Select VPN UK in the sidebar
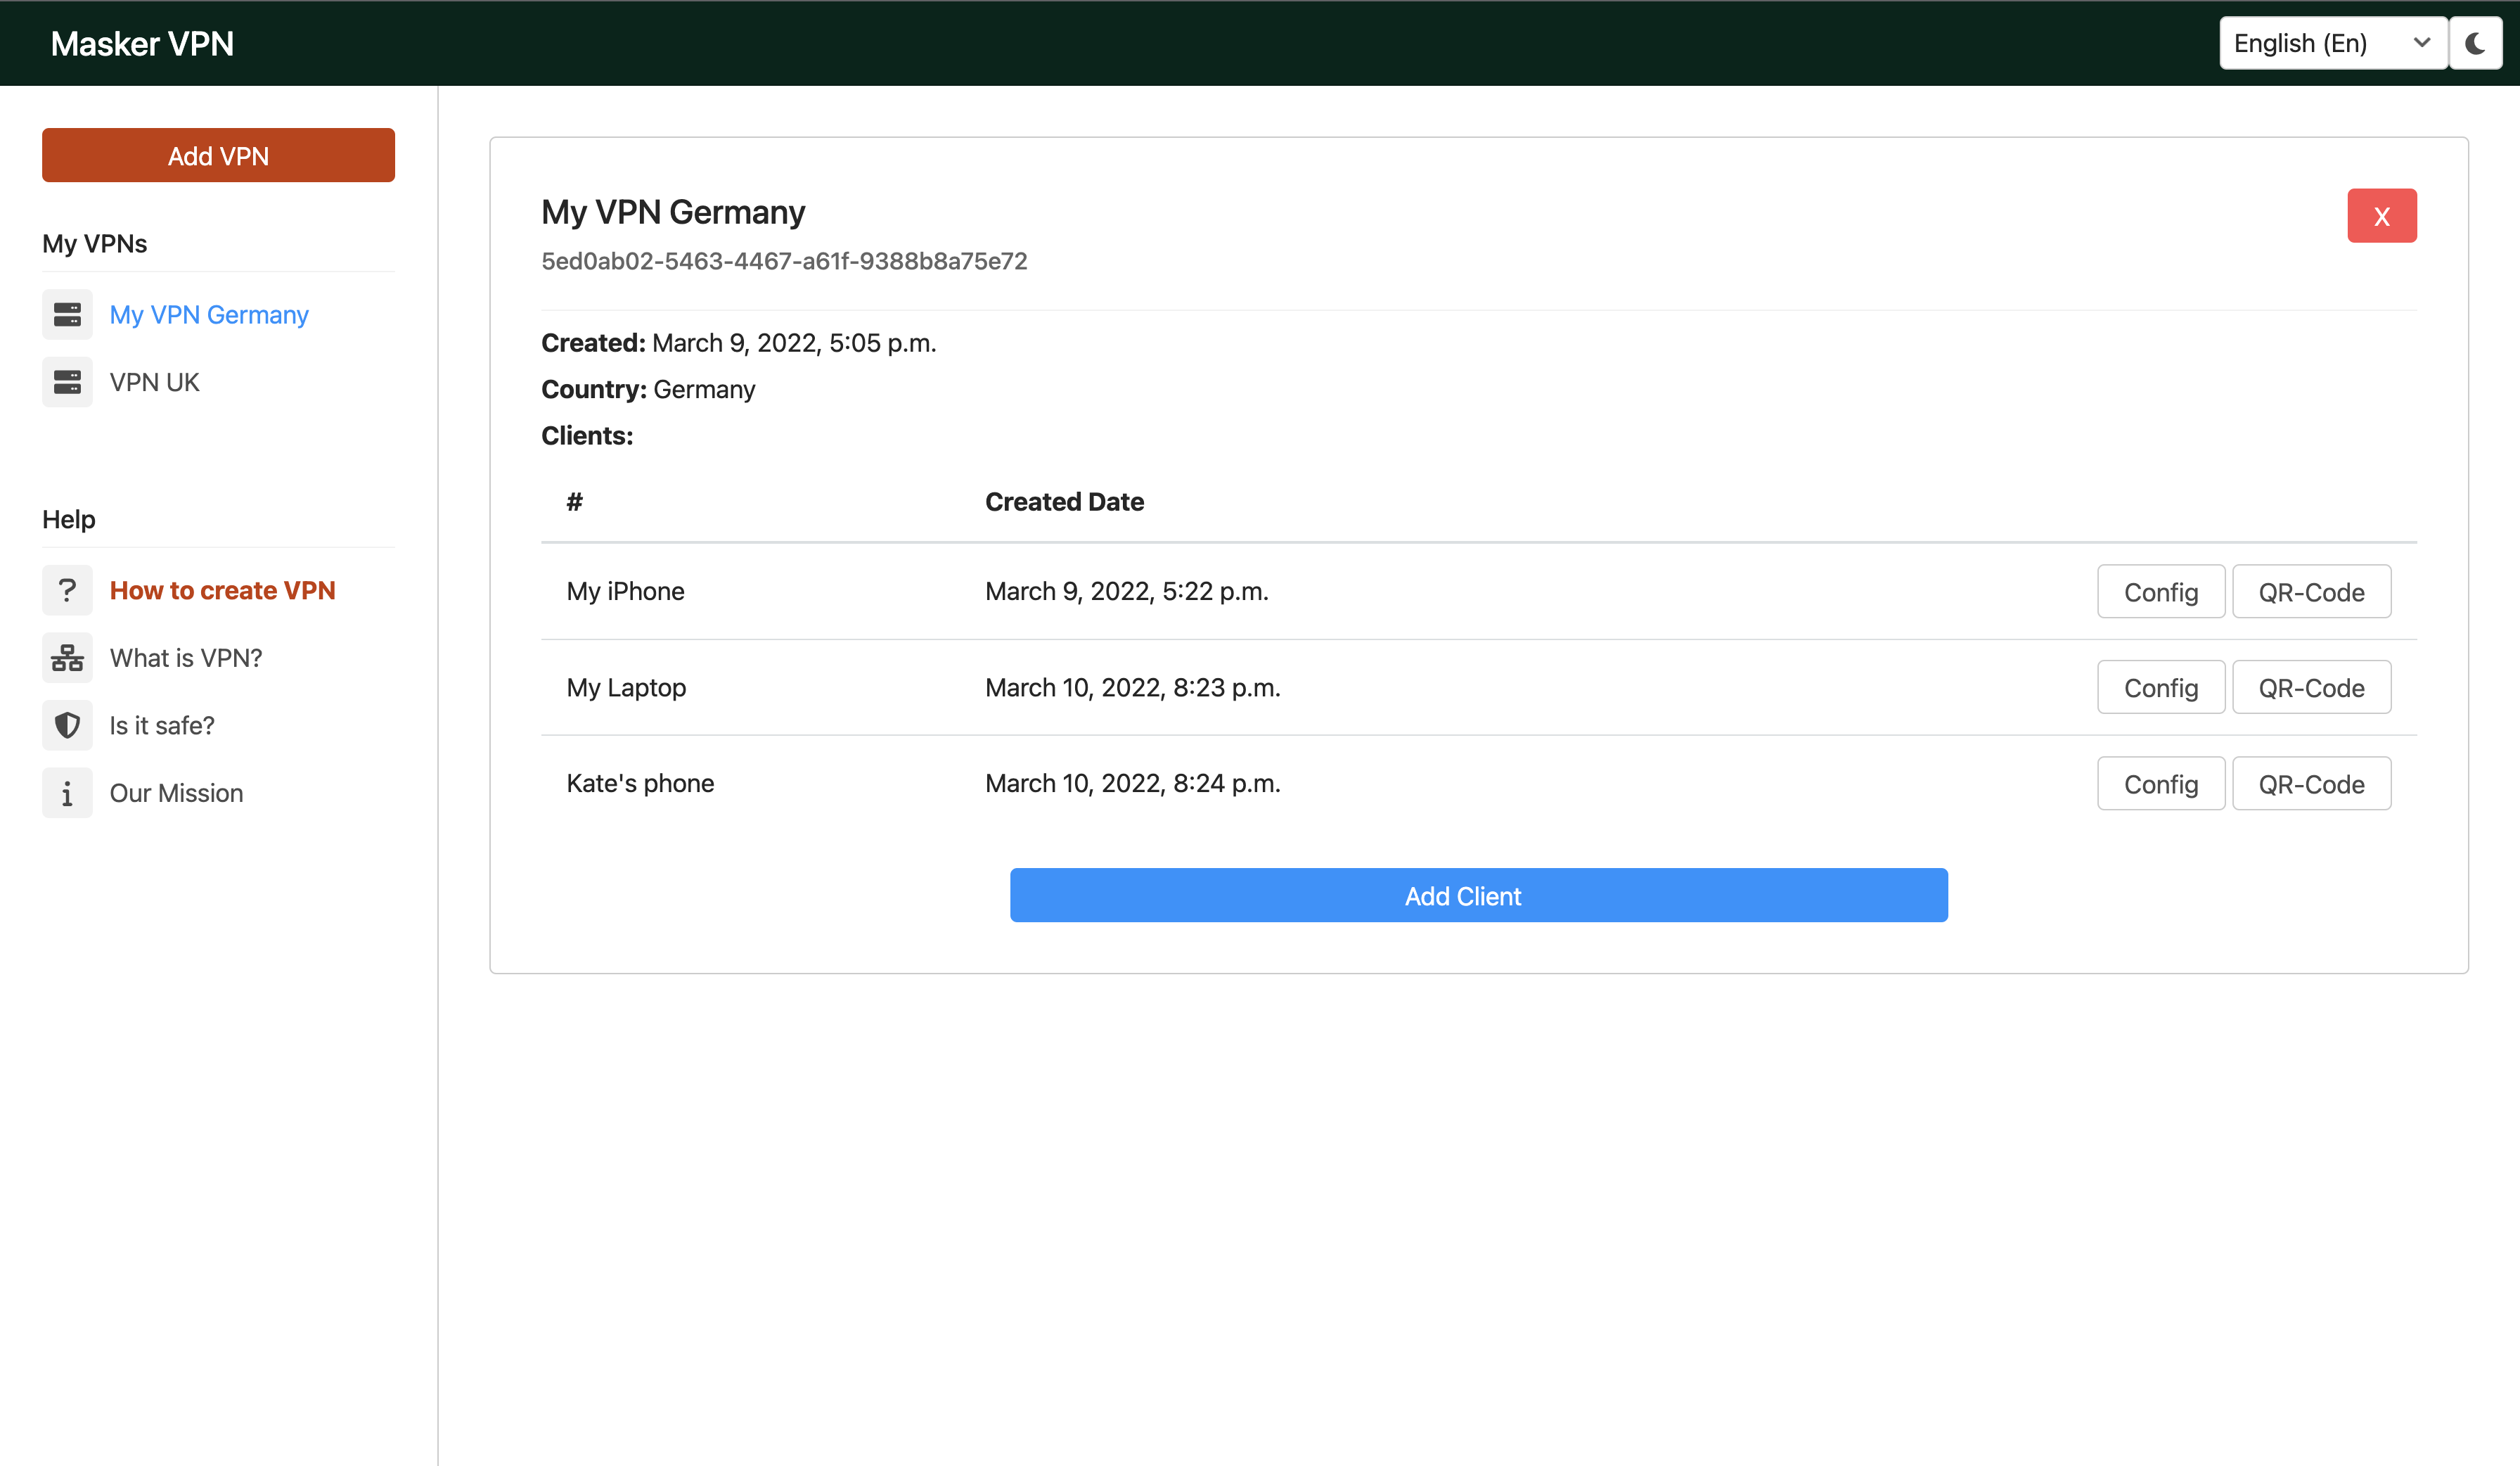The height and width of the screenshot is (1466, 2520). coord(154,382)
